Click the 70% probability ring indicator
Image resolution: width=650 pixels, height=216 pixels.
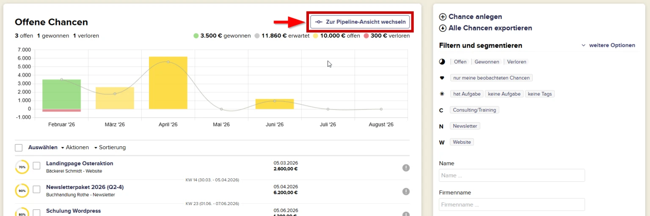pos(22,167)
